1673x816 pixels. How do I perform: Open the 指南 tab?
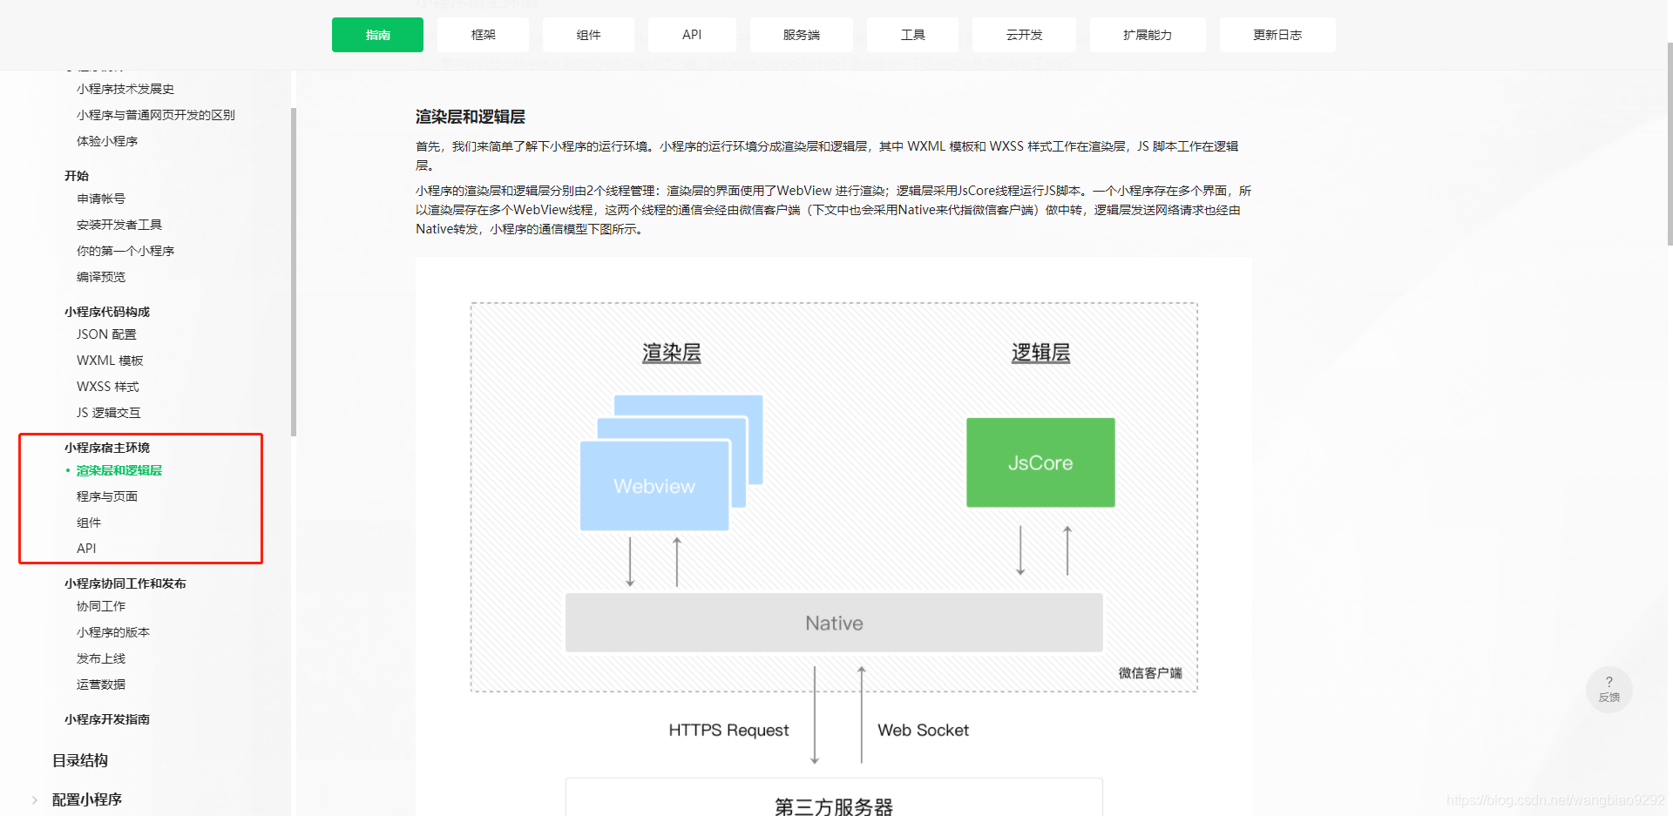click(x=377, y=35)
